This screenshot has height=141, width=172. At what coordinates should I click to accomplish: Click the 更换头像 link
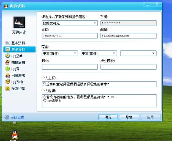(x=19, y=32)
